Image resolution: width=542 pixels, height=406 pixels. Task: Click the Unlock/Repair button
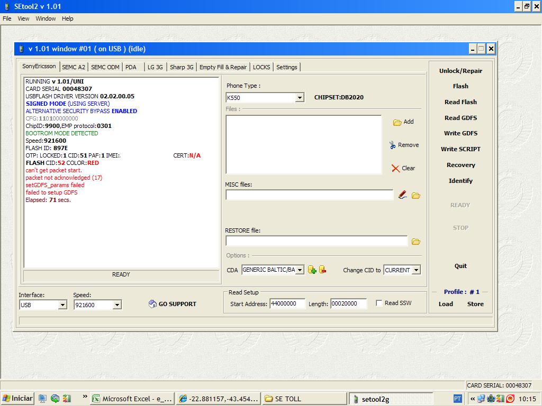click(461, 71)
